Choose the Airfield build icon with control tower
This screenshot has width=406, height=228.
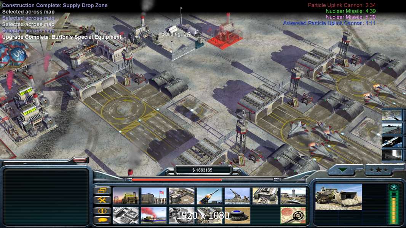click(293, 196)
